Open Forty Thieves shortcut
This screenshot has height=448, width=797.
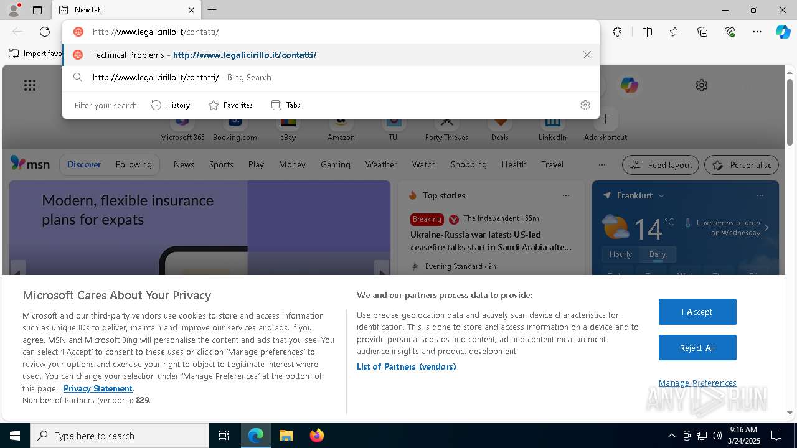(446, 128)
